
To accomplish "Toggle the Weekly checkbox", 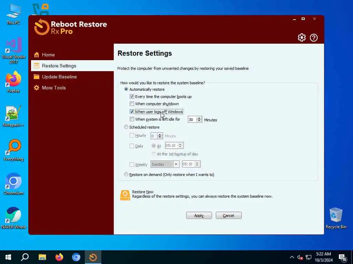I will (132, 165).
